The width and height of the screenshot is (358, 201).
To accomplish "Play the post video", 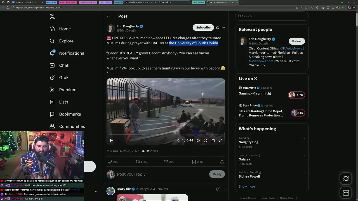I will coord(111,140).
